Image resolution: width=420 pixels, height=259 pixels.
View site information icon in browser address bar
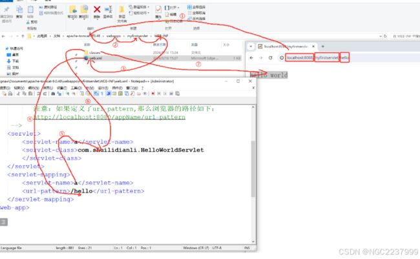click(x=282, y=57)
